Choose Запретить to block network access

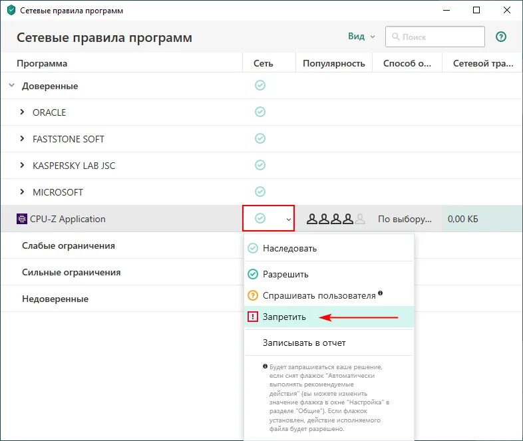329,317
